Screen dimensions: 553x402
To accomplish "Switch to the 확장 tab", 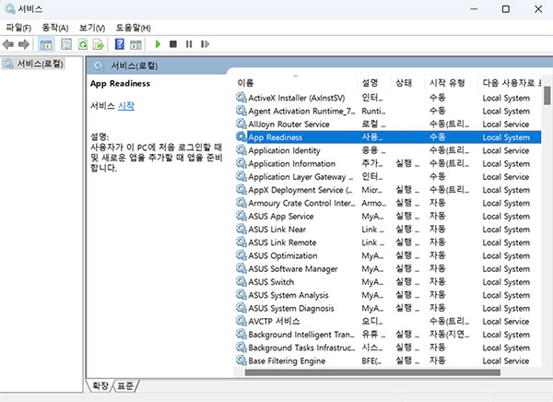I will [x=100, y=385].
